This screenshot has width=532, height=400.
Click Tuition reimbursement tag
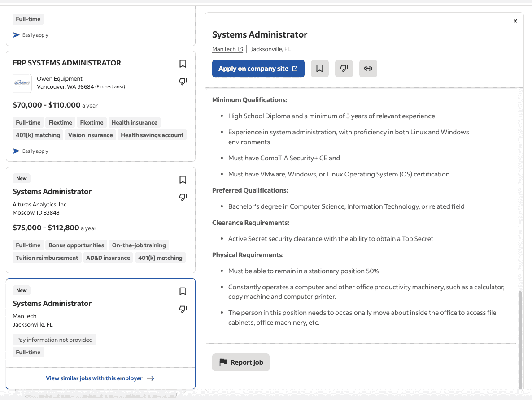[47, 258]
